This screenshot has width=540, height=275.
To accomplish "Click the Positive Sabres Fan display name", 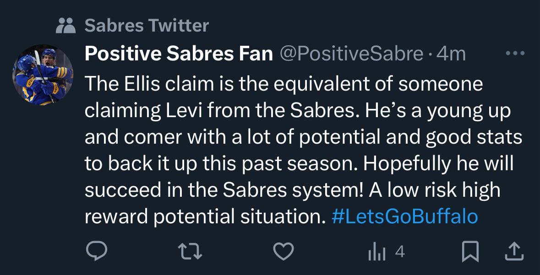I will [179, 54].
